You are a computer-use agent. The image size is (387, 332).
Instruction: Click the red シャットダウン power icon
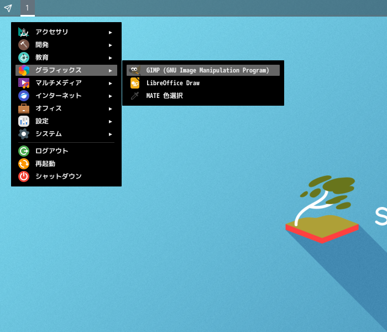[24, 177]
